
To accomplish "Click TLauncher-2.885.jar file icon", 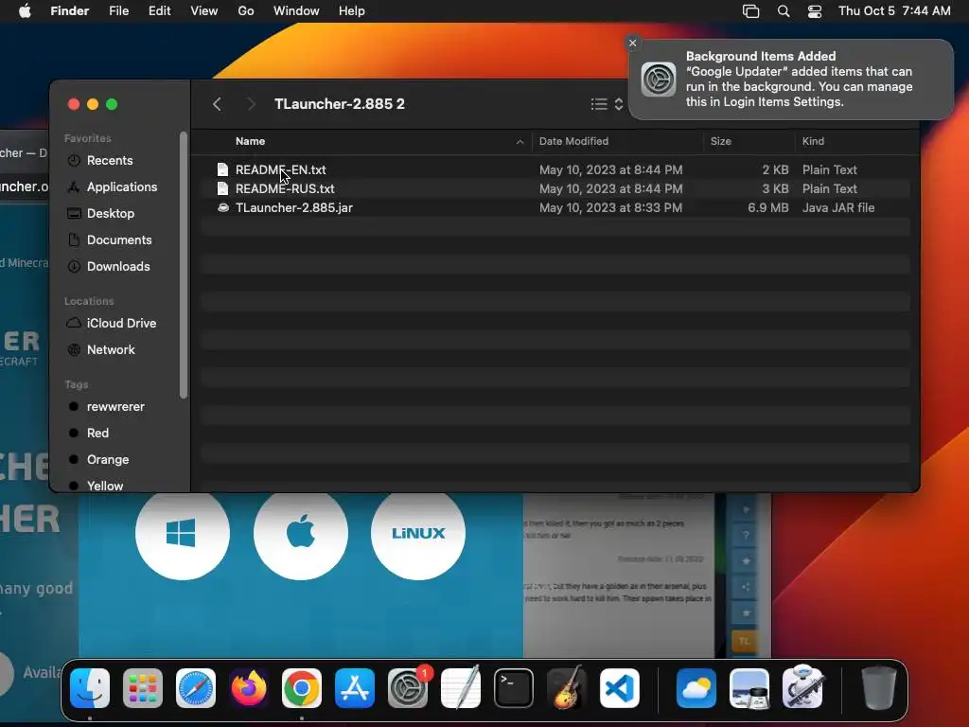I will 223,207.
